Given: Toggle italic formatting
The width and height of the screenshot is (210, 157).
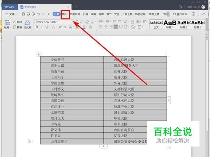Looking at the screenshot, I should click(x=42, y=27).
